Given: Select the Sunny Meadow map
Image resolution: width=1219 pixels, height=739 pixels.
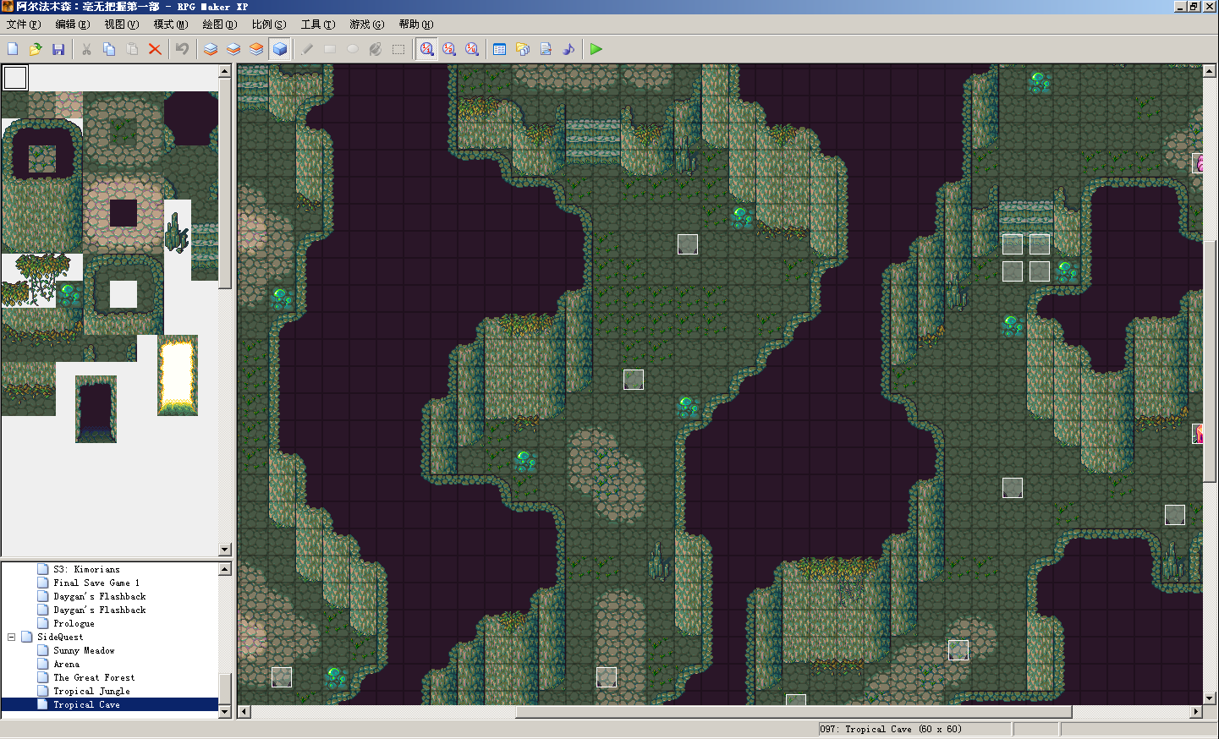Looking at the screenshot, I should point(84,650).
